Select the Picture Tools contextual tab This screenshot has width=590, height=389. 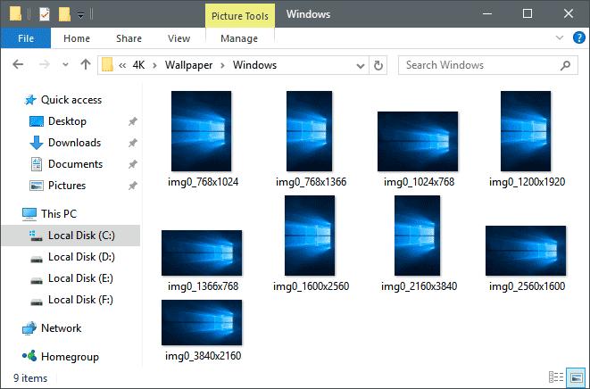(x=240, y=16)
